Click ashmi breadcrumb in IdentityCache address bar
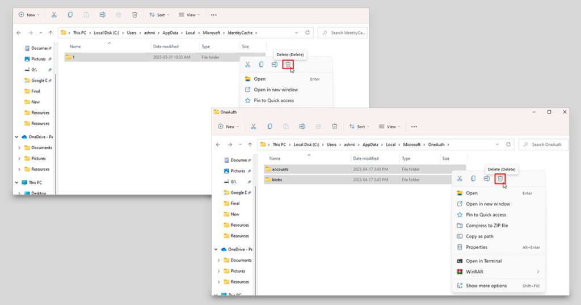This screenshot has height=305, width=581. (149, 32)
